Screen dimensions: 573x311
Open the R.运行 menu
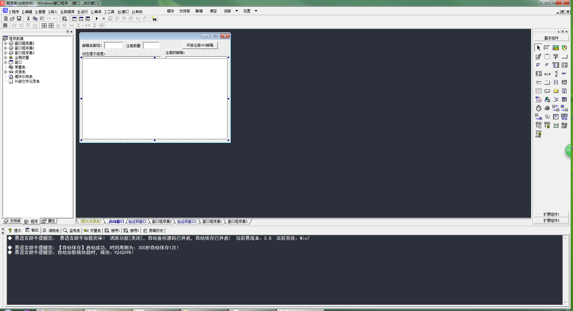click(x=83, y=12)
